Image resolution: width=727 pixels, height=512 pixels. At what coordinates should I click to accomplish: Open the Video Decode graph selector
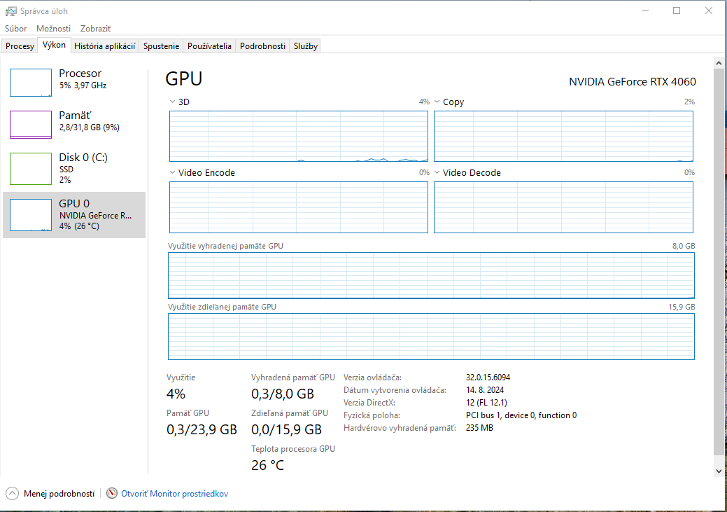pos(437,172)
